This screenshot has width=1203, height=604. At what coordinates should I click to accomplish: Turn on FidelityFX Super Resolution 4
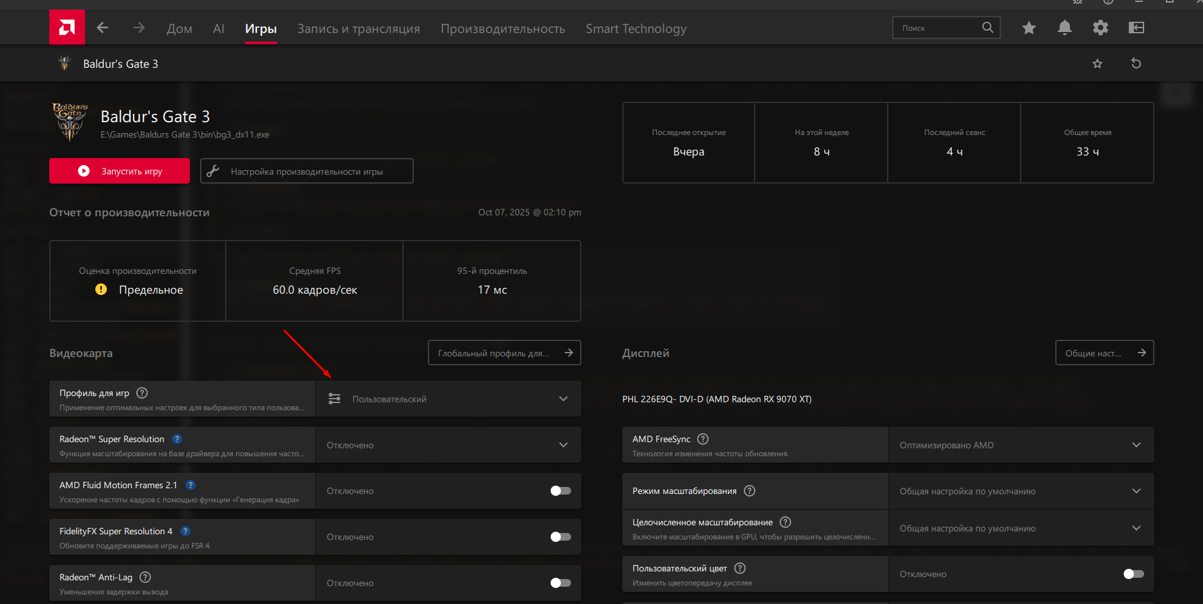(560, 537)
